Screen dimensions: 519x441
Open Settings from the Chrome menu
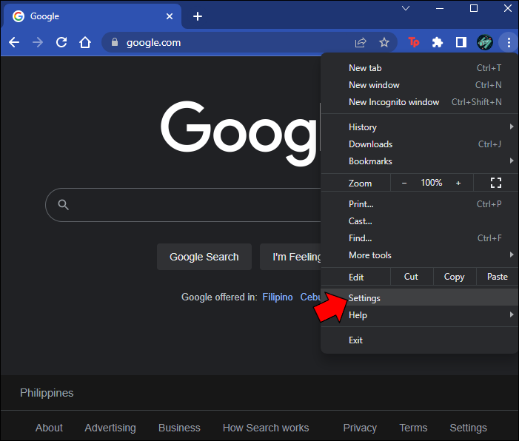tap(419, 298)
